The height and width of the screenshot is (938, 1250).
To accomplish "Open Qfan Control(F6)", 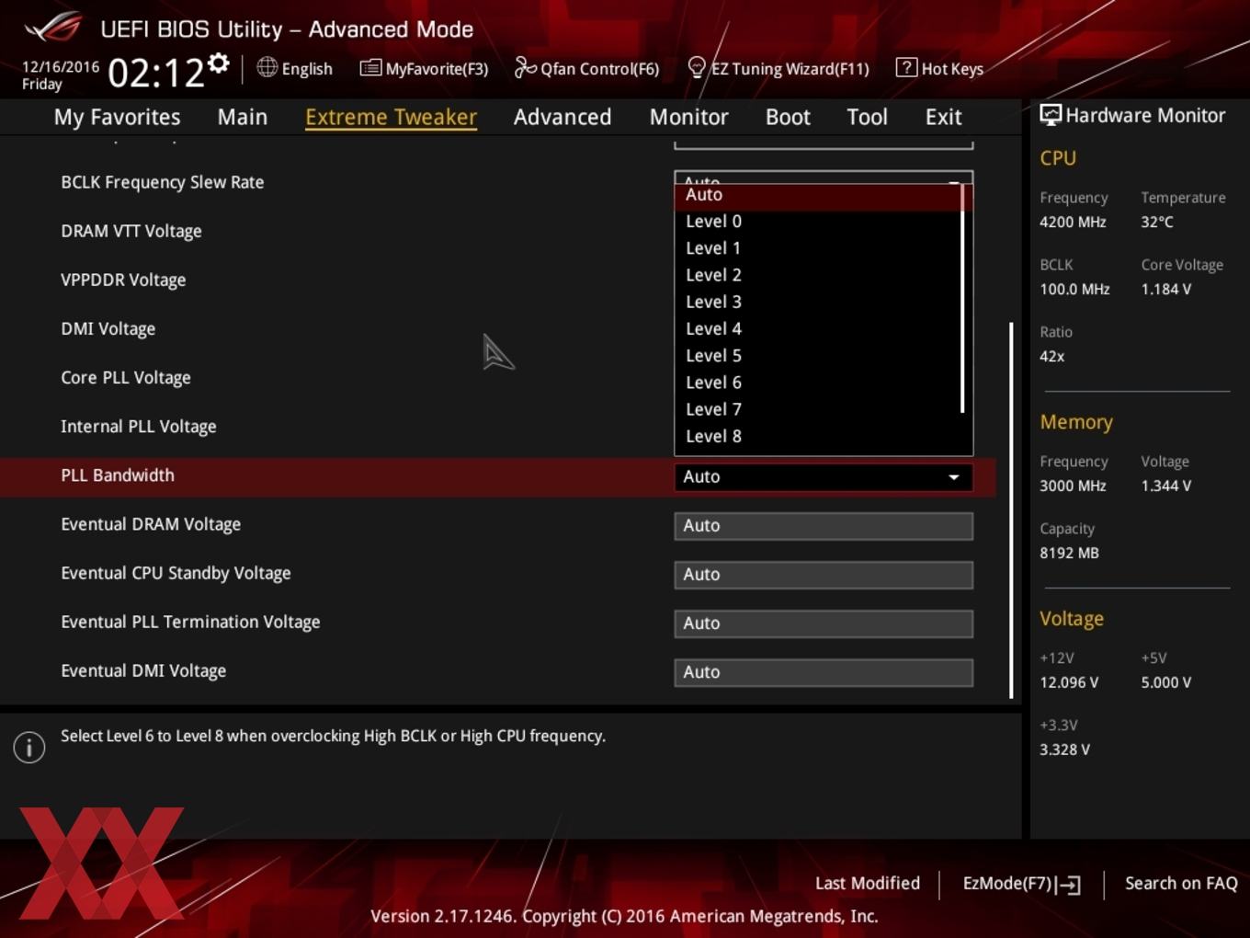I will 586,68.
